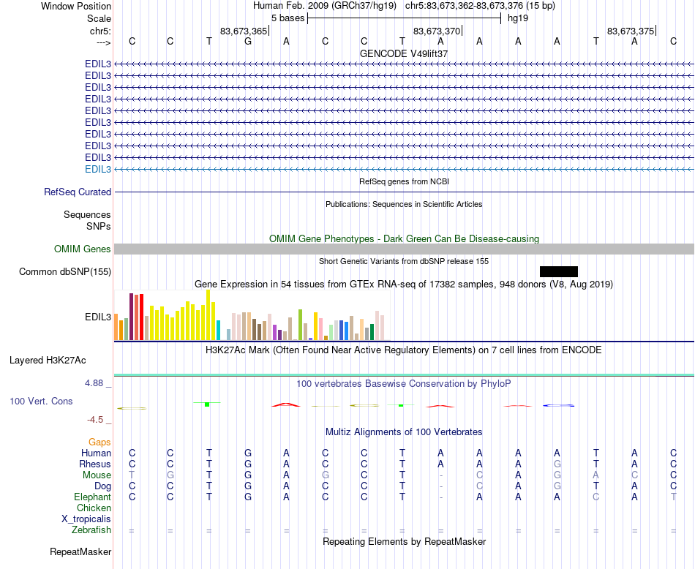Screen dimensions: 695x569
Task: Select the X_tropicalis species row label
Action: 86,519
